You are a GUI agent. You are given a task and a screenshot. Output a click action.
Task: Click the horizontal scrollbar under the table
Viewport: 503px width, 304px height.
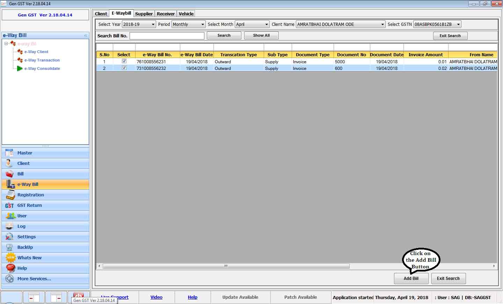tap(226, 266)
